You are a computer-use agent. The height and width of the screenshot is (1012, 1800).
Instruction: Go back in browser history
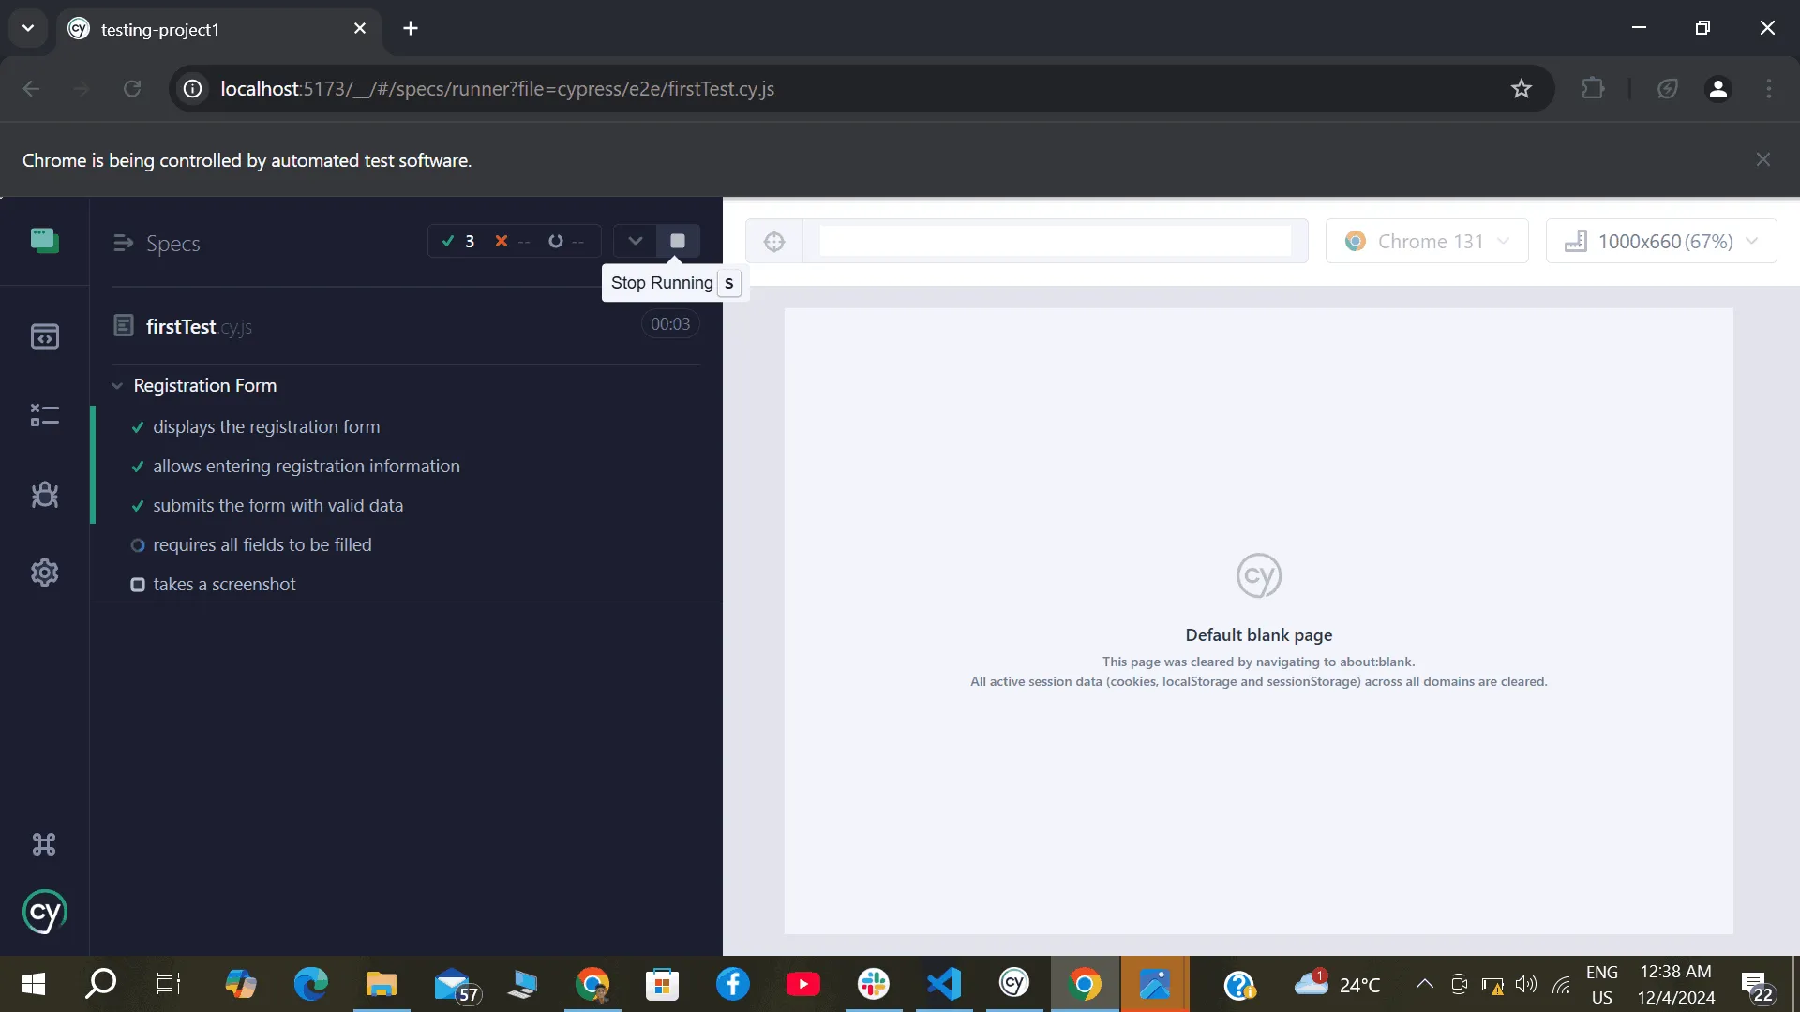pos(31,89)
